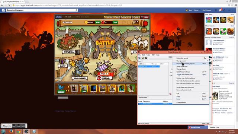Click the red orb at the town banner's right end
Viewport: 238px width, 134px height.
click(145, 23)
